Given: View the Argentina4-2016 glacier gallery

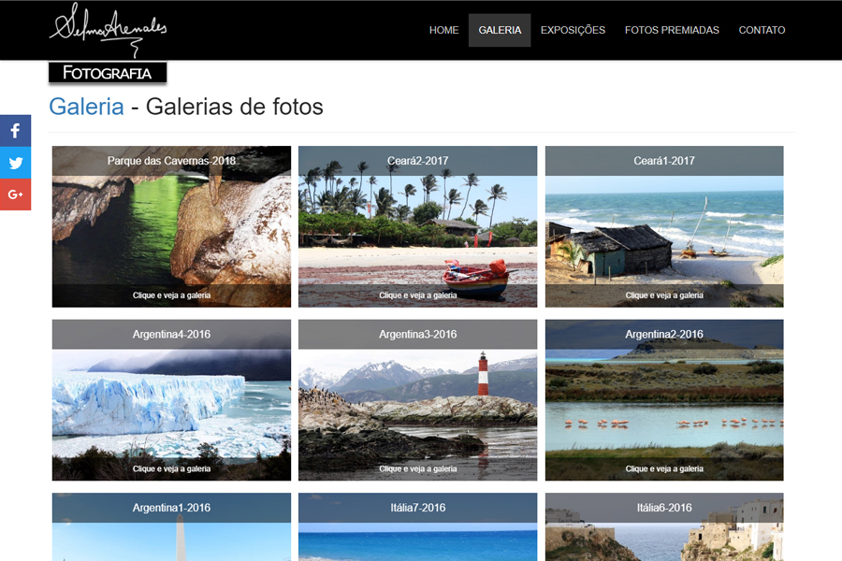Looking at the screenshot, I should coord(171,400).
